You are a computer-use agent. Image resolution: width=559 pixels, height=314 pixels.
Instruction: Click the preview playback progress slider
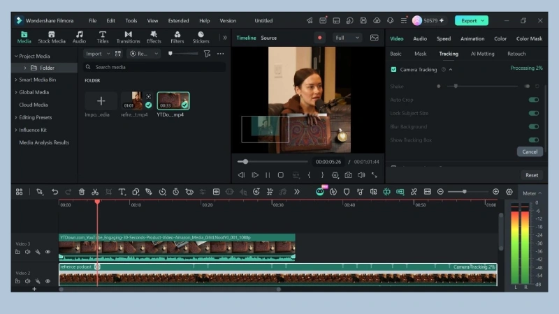pyautogui.click(x=273, y=162)
